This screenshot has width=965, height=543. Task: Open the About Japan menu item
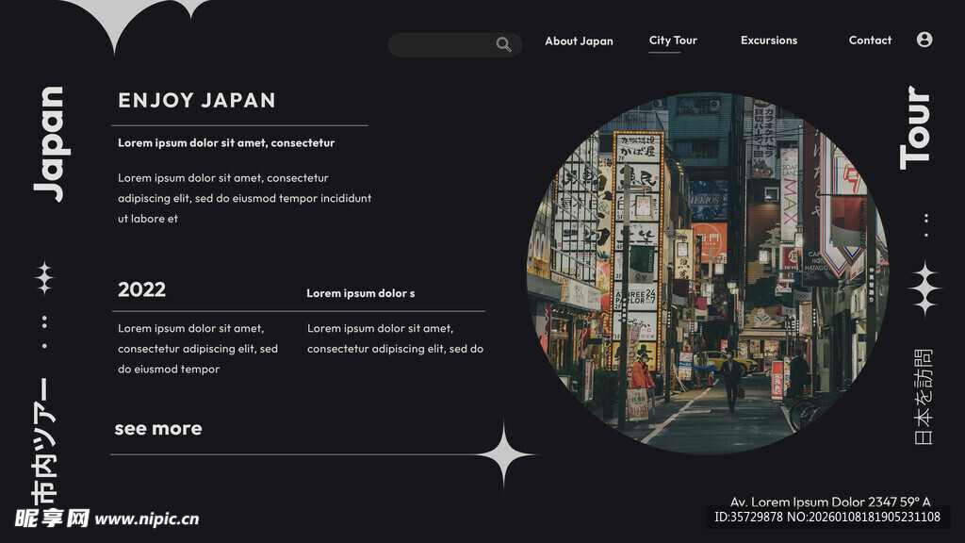[x=579, y=41]
